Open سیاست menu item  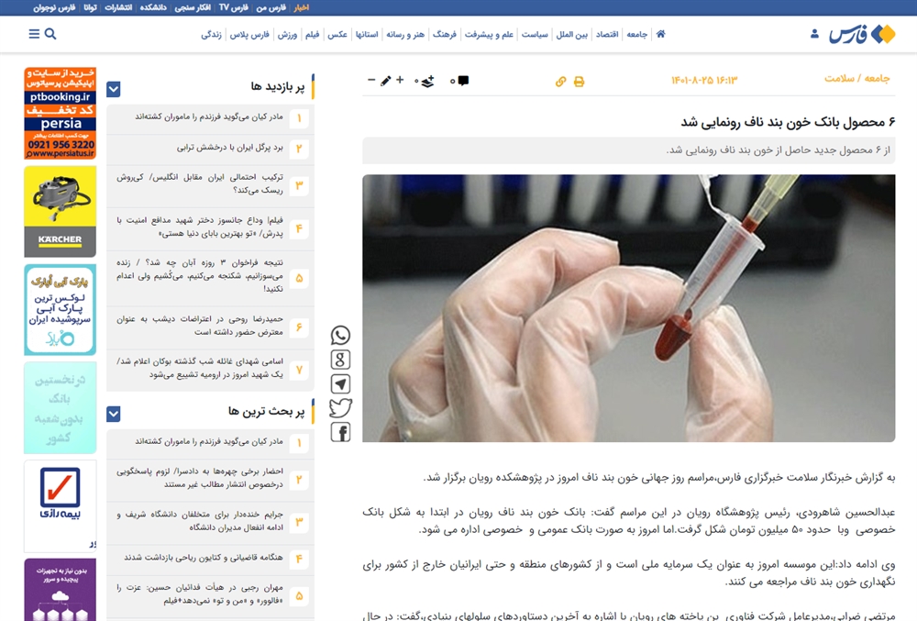[x=535, y=35]
